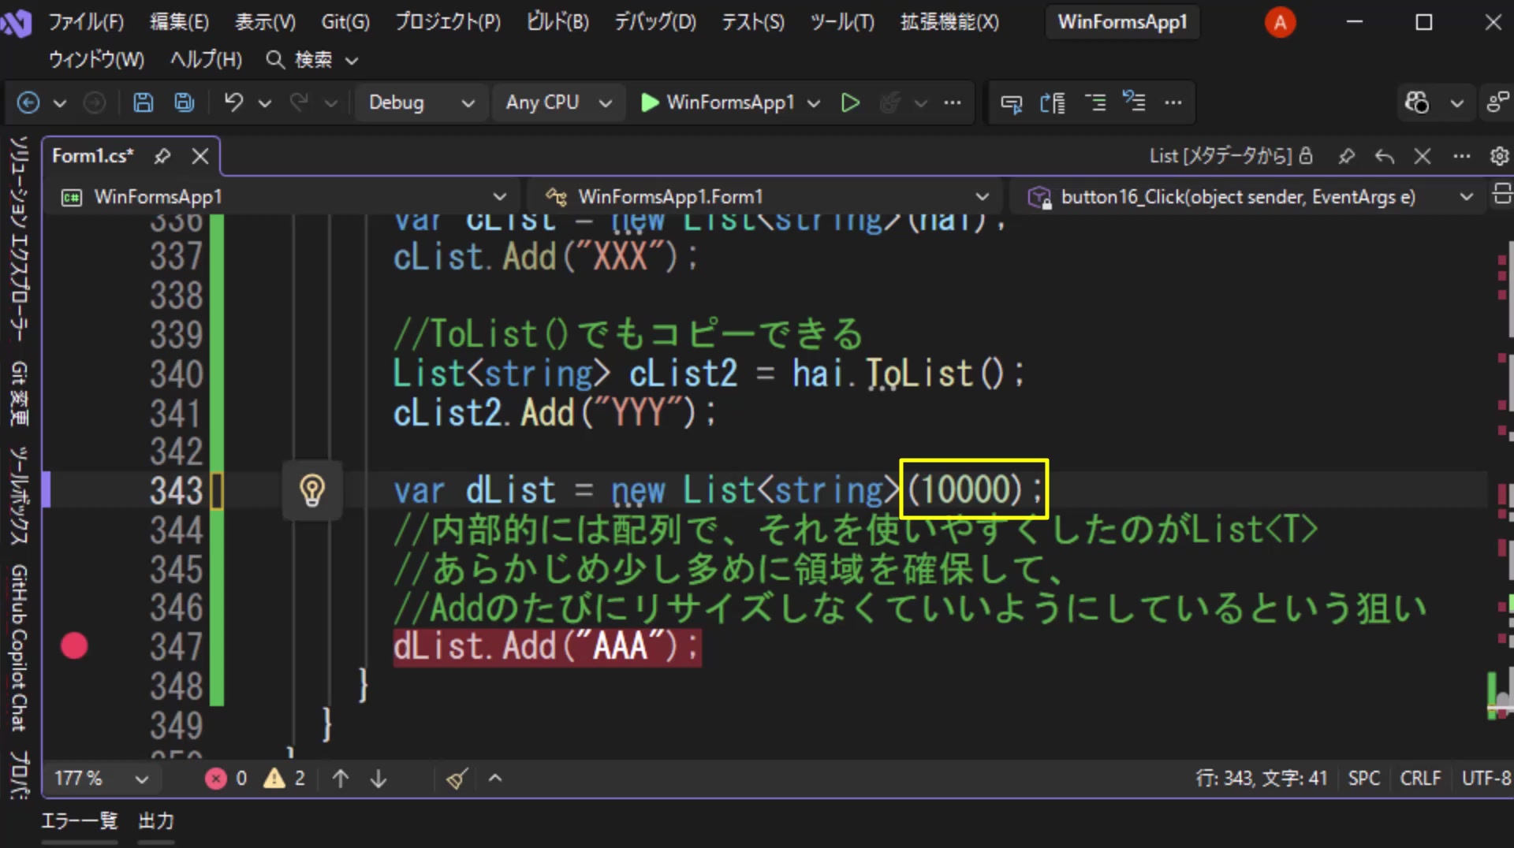Open the undo history dropdown arrow

coord(265,102)
